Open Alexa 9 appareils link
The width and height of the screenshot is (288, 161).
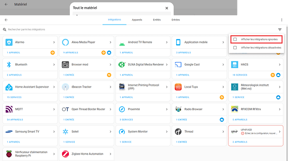click(x=71, y=53)
